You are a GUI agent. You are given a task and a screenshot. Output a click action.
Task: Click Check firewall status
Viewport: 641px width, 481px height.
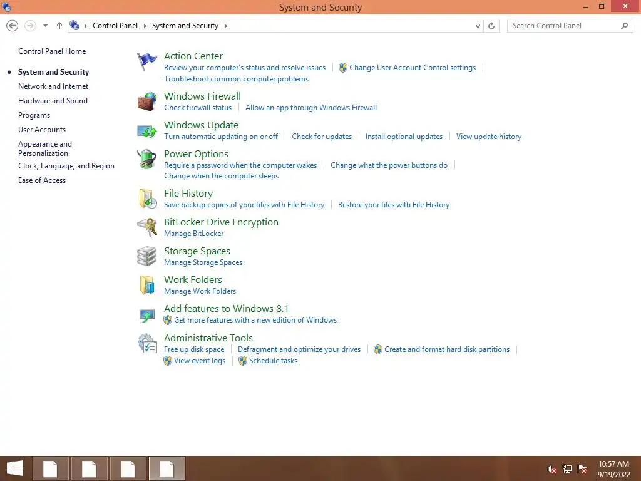pyautogui.click(x=198, y=108)
